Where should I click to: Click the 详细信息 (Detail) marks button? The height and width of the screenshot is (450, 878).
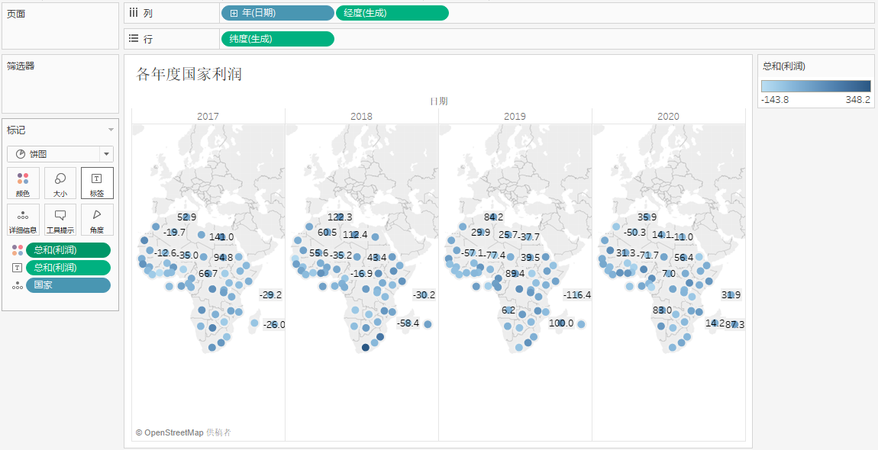pyautogui.click(x=23, y=220)
